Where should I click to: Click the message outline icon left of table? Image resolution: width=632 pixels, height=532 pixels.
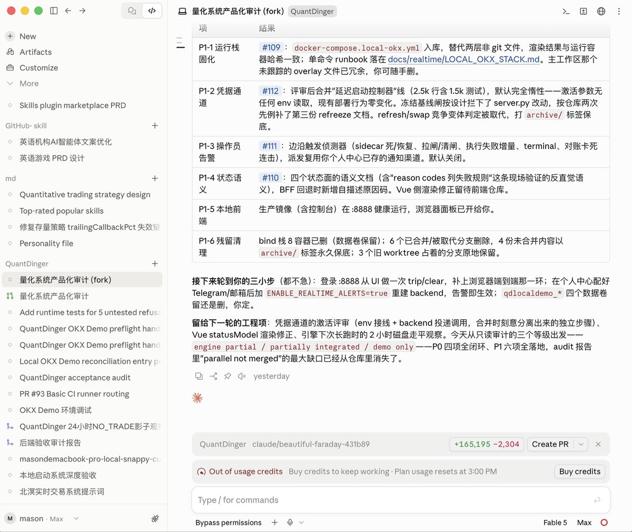180,43
